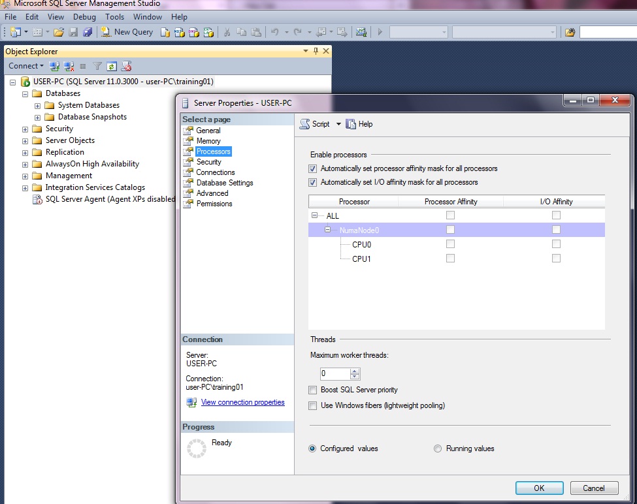Expand the Replication folder
Screen dimensions: 637x504
[25, 153]
